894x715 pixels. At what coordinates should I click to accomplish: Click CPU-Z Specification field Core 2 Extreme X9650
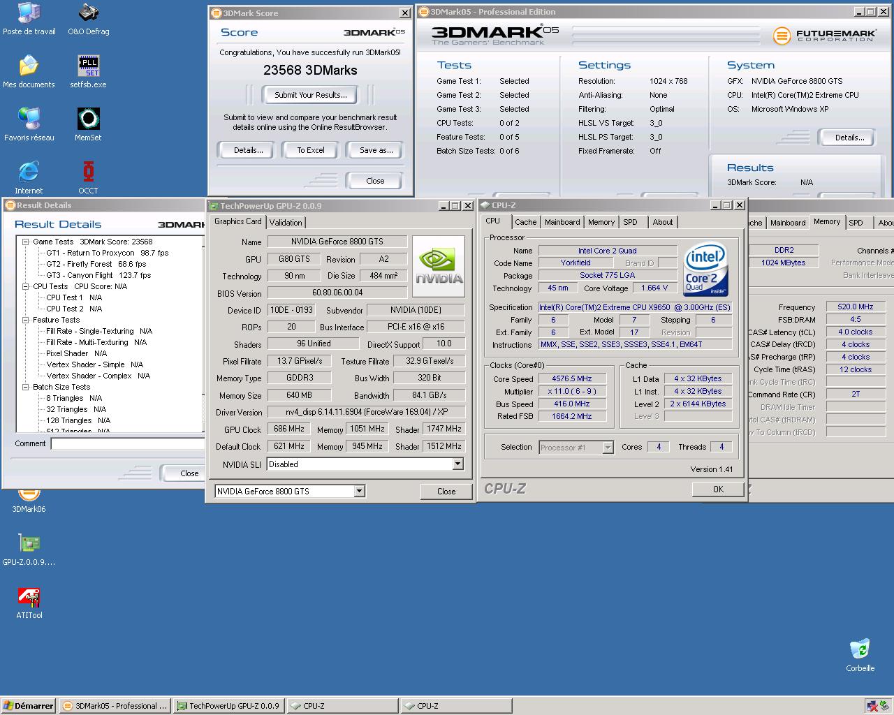pos(635,307)
